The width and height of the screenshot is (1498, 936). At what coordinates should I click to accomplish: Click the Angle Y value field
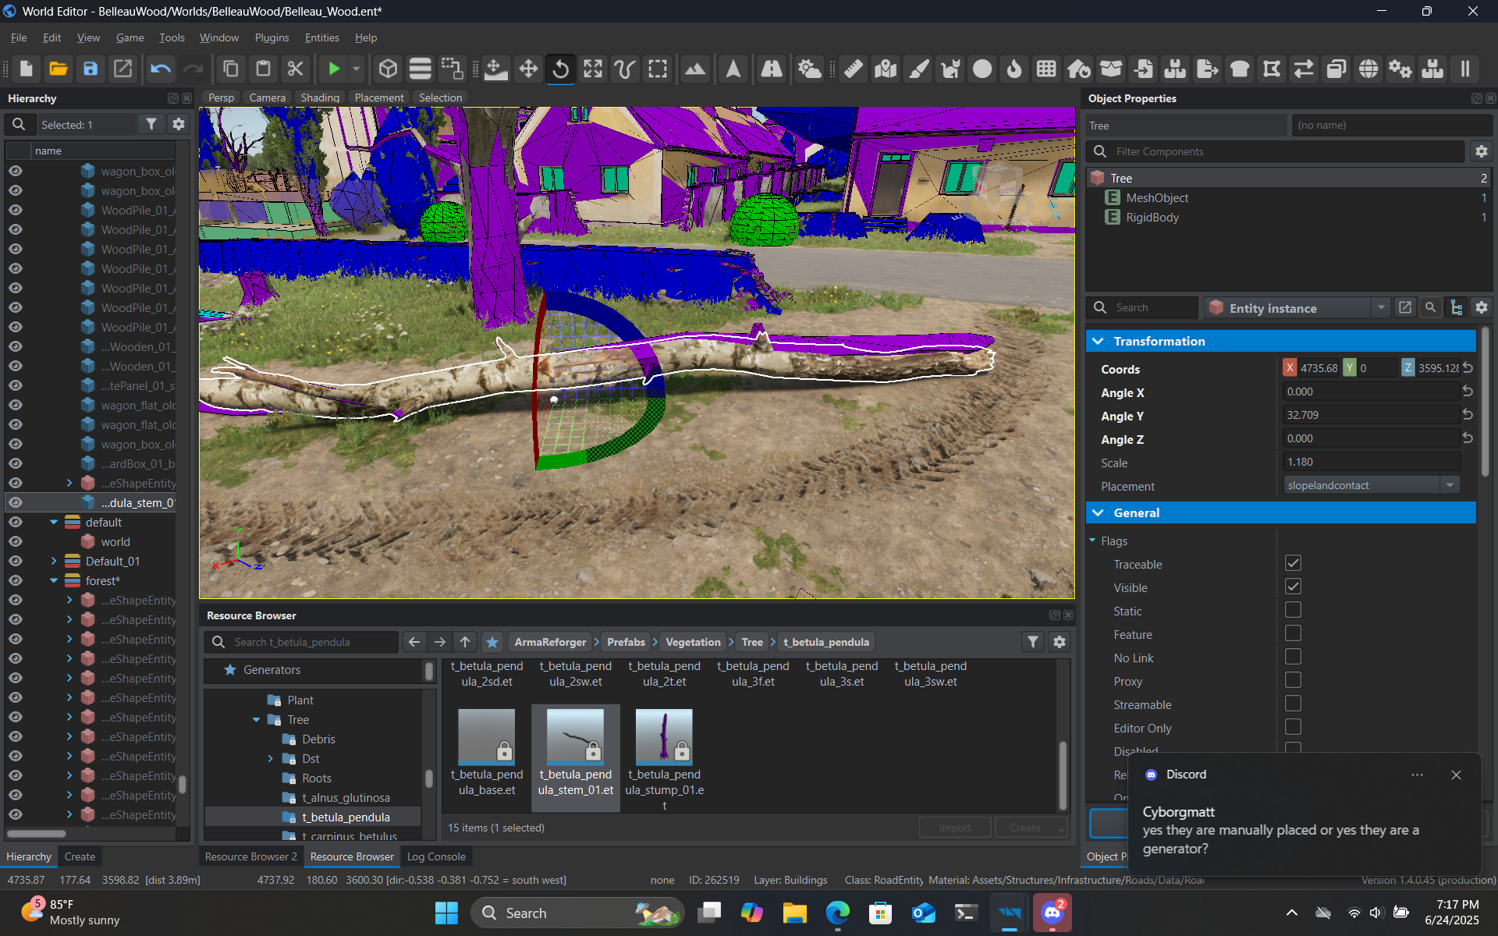coord(1370,415)
